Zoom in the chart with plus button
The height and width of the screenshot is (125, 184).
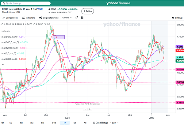tap(90, 109)
